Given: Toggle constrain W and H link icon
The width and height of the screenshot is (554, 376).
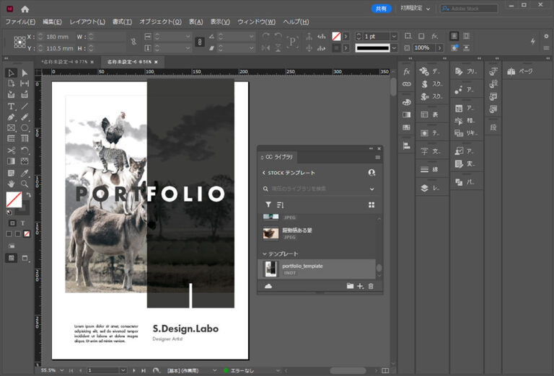Looking at the screenshot, I should pos(133,42).
